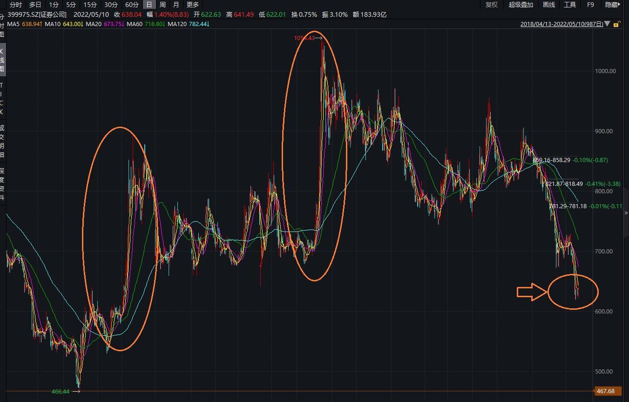Screen dimensions: 629x402
Task: Click the high price 641.49 value
Action: [243, 14]
